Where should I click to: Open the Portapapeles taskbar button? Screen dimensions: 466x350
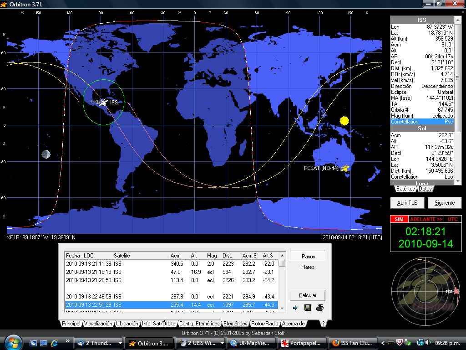(302, 343)
